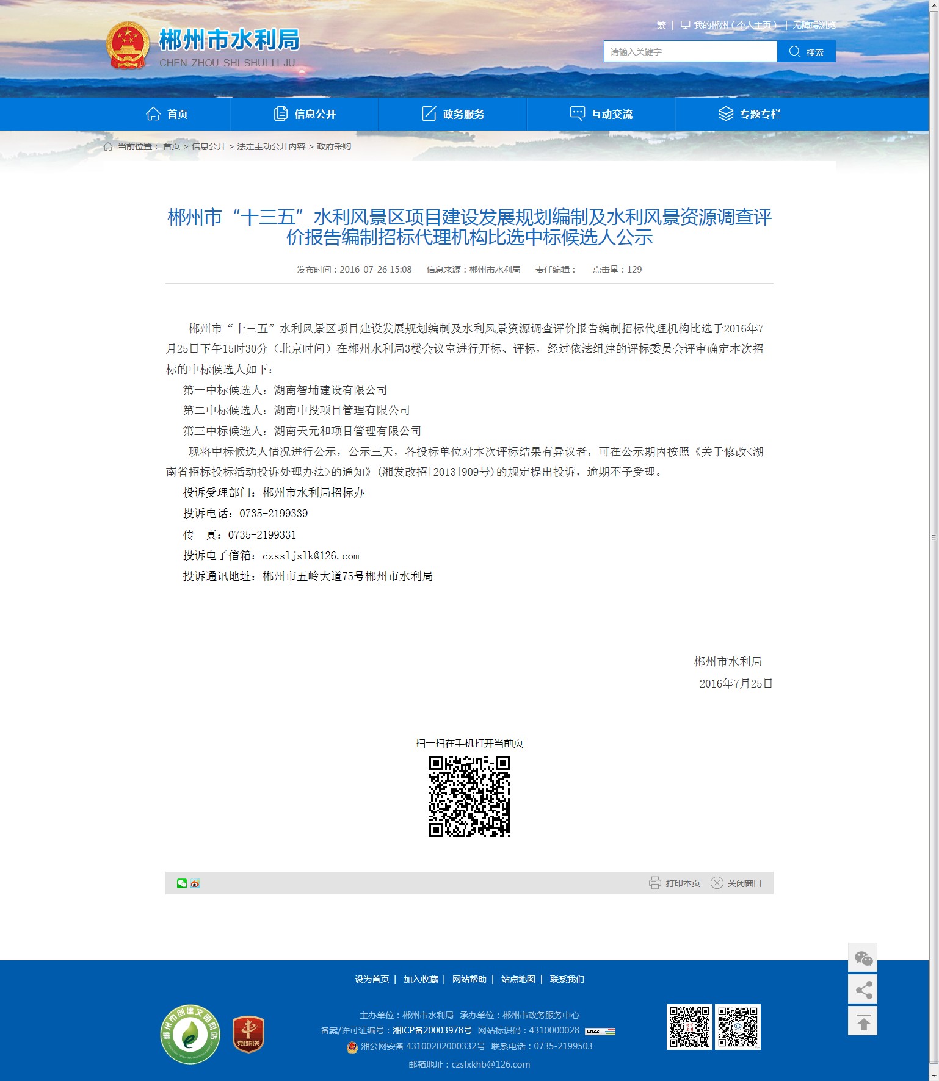Click the magnifier search icon
This screenshot has width=939, height=1081.
(794, 51)
